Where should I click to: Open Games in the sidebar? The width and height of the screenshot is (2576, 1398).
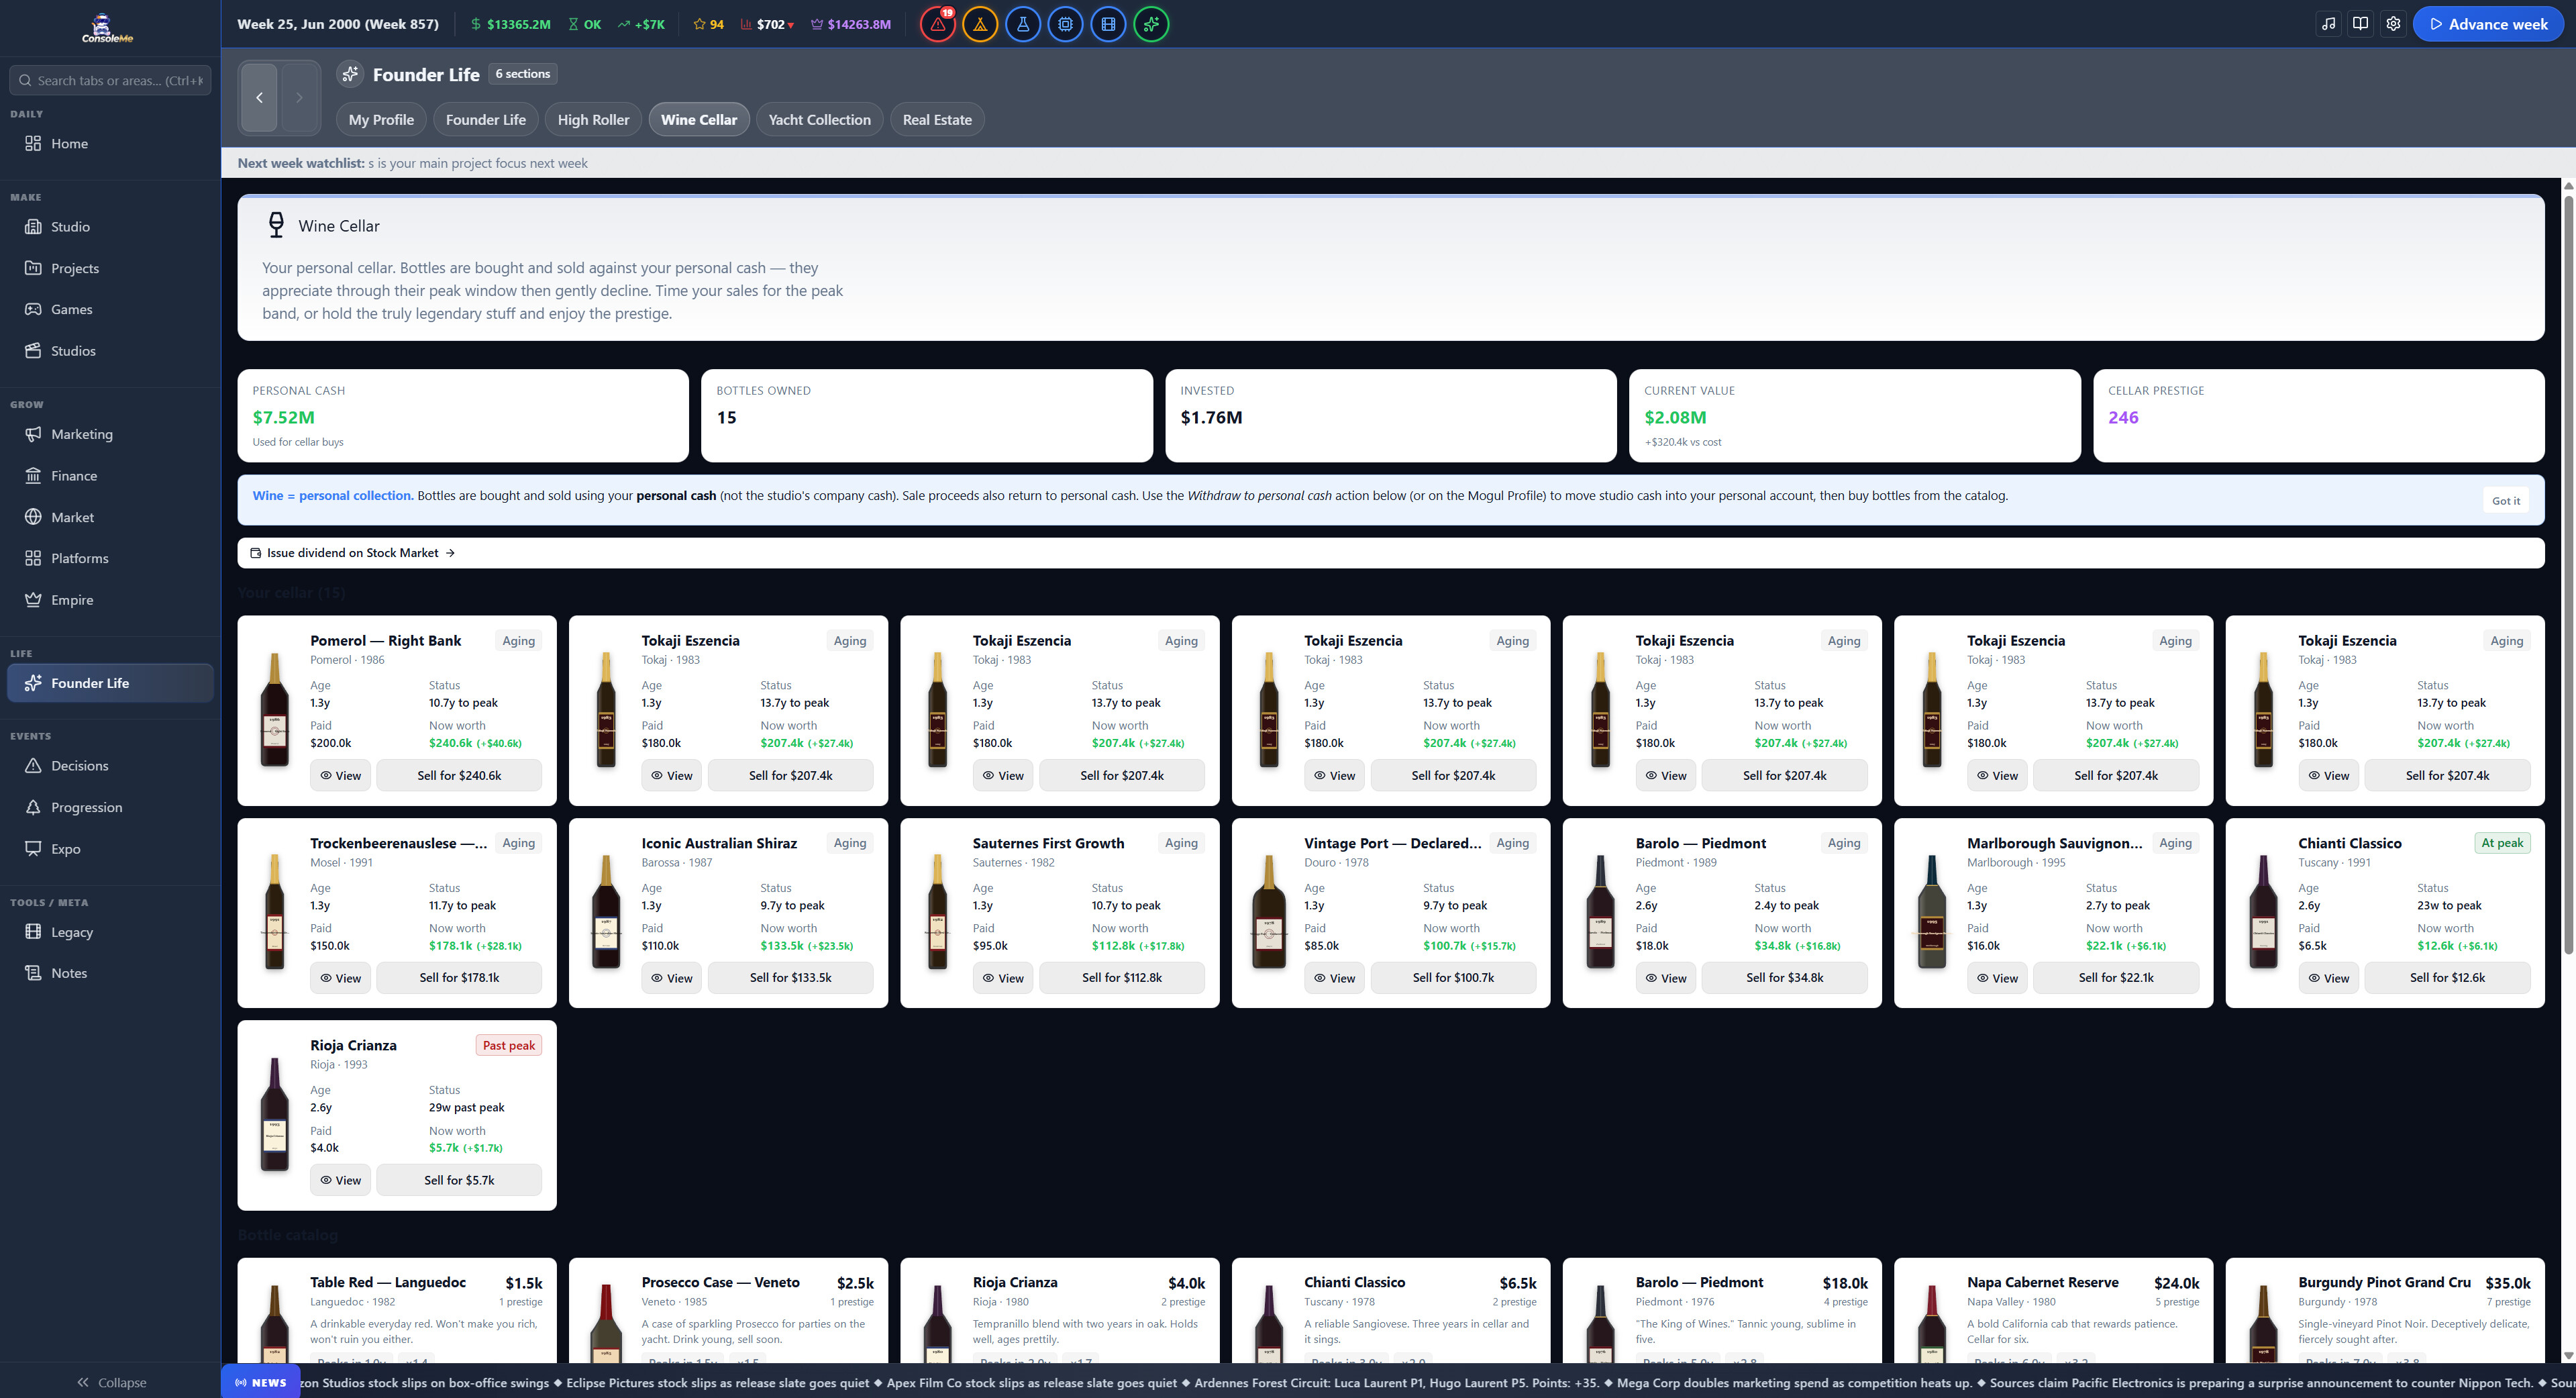pyautogui.click(x=110, y=309)
